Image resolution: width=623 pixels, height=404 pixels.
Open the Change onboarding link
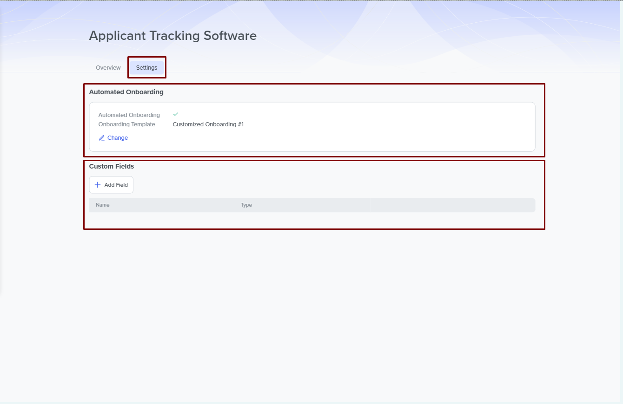tap(117, 138)
